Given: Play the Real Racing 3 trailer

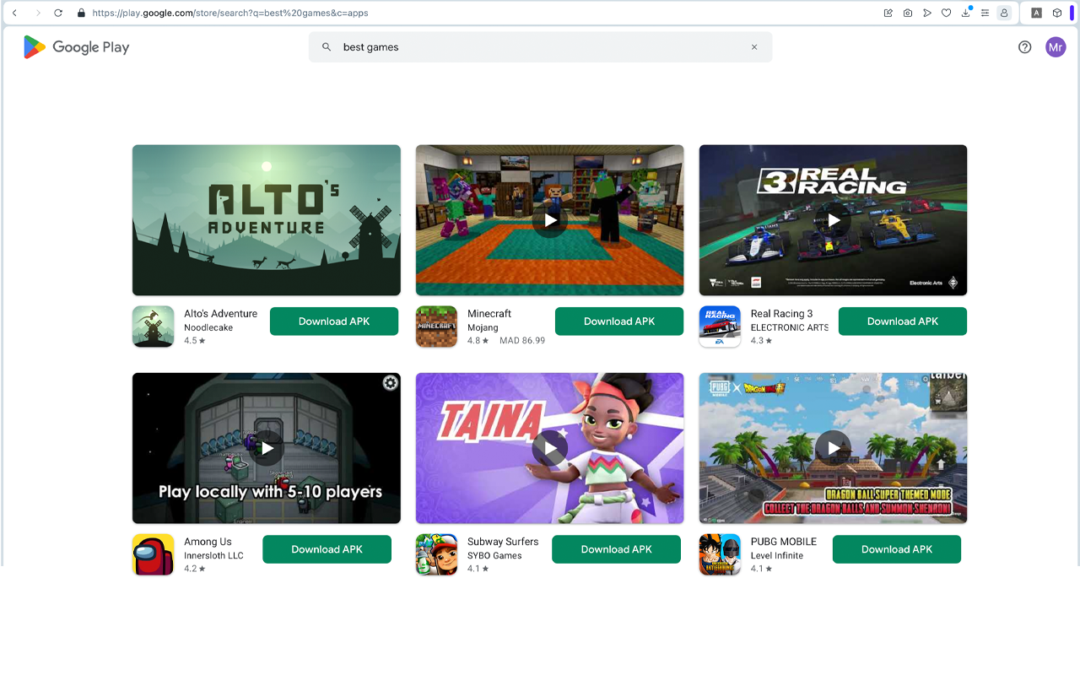Looking at the screenshot, I should 834,220.
